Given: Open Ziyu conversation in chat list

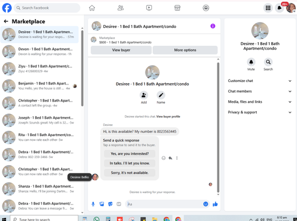Looking at the screenshot, I should click(x=40, y=69).
